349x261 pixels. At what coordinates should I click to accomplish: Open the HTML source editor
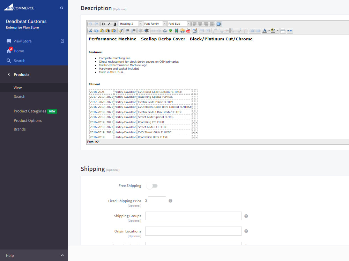[290, 31]
